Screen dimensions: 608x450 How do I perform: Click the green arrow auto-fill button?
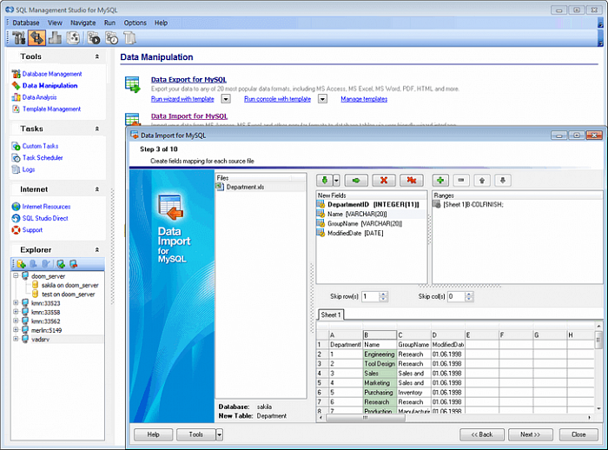[x=325, y=181]
